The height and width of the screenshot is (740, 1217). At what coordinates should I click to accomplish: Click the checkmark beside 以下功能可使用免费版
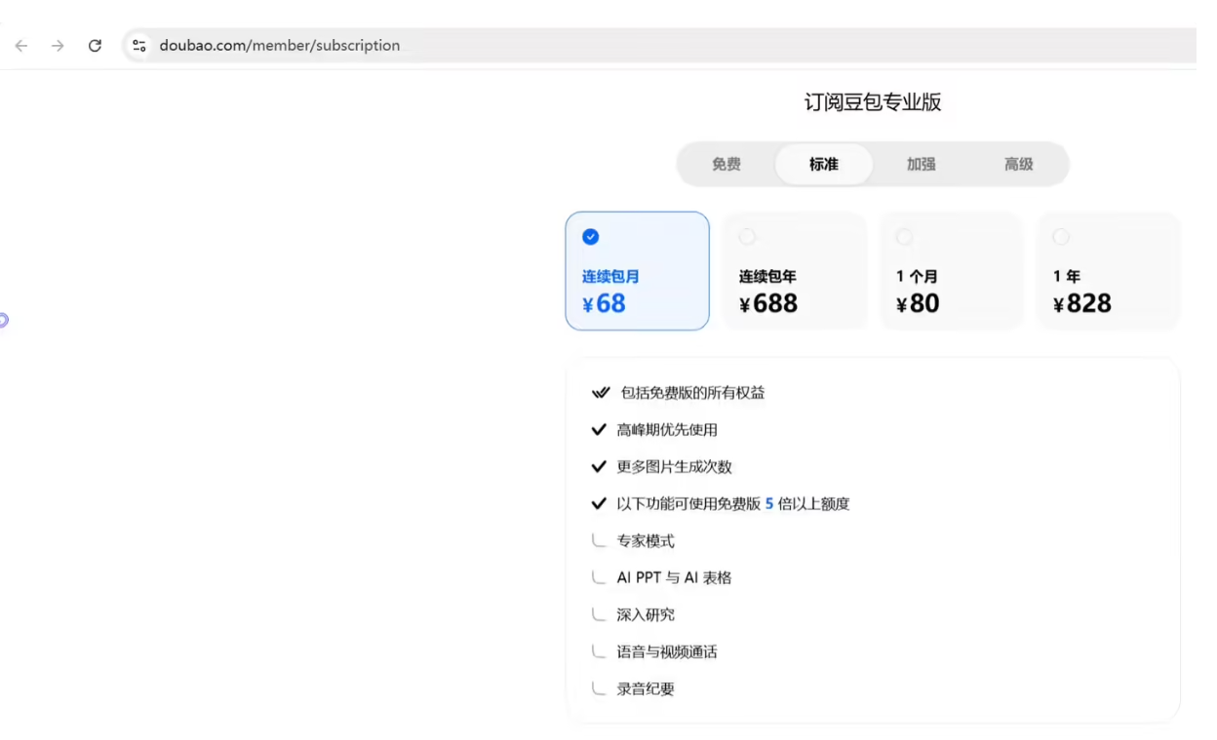pyautogui.click(x=599, y=504)
